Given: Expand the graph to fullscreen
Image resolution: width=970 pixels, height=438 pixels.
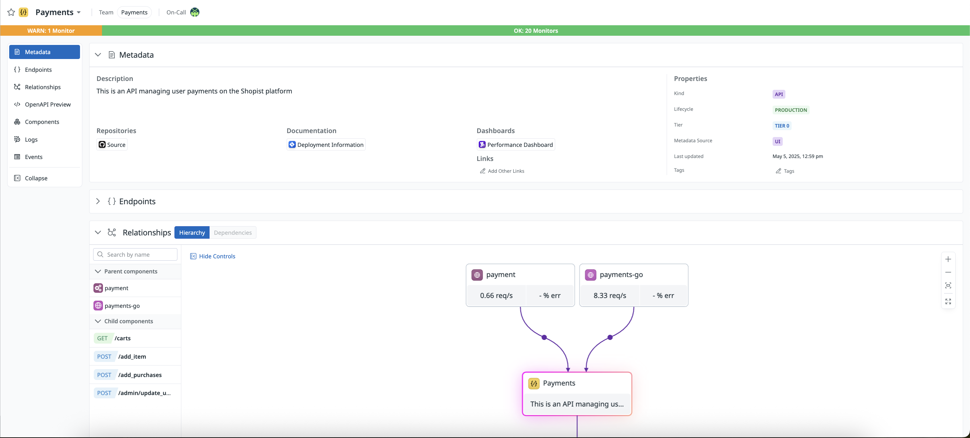Looking at the screenshot, I should (x=948, y=301).
